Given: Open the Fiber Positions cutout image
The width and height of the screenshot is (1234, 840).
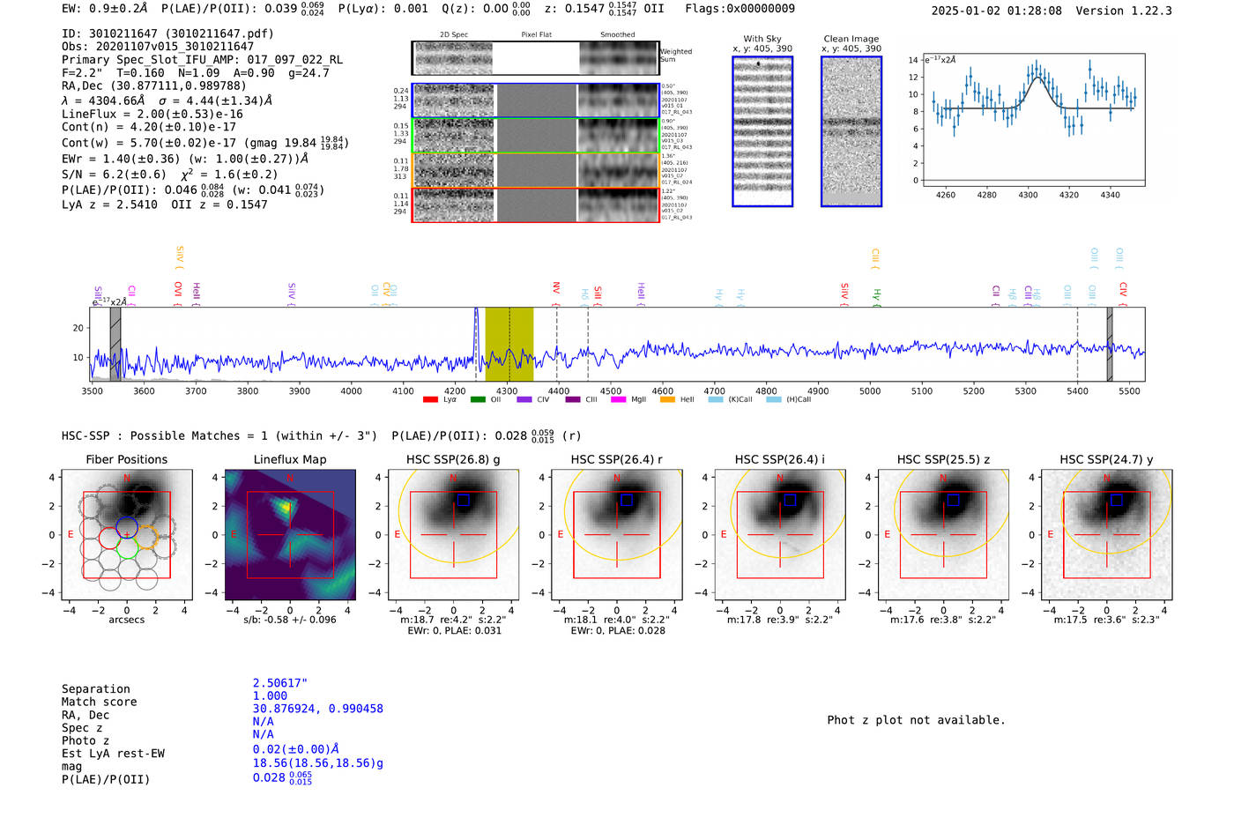Looking at the screenshot, I should tap(127, 534).
